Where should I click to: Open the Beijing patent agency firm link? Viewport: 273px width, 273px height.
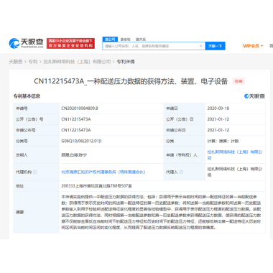[103, 172]
